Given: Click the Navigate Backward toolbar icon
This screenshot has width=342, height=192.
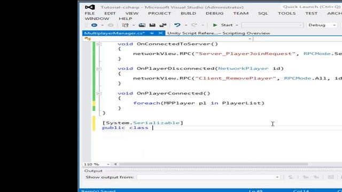Looking at the screenshot, I should click(94, 25).
